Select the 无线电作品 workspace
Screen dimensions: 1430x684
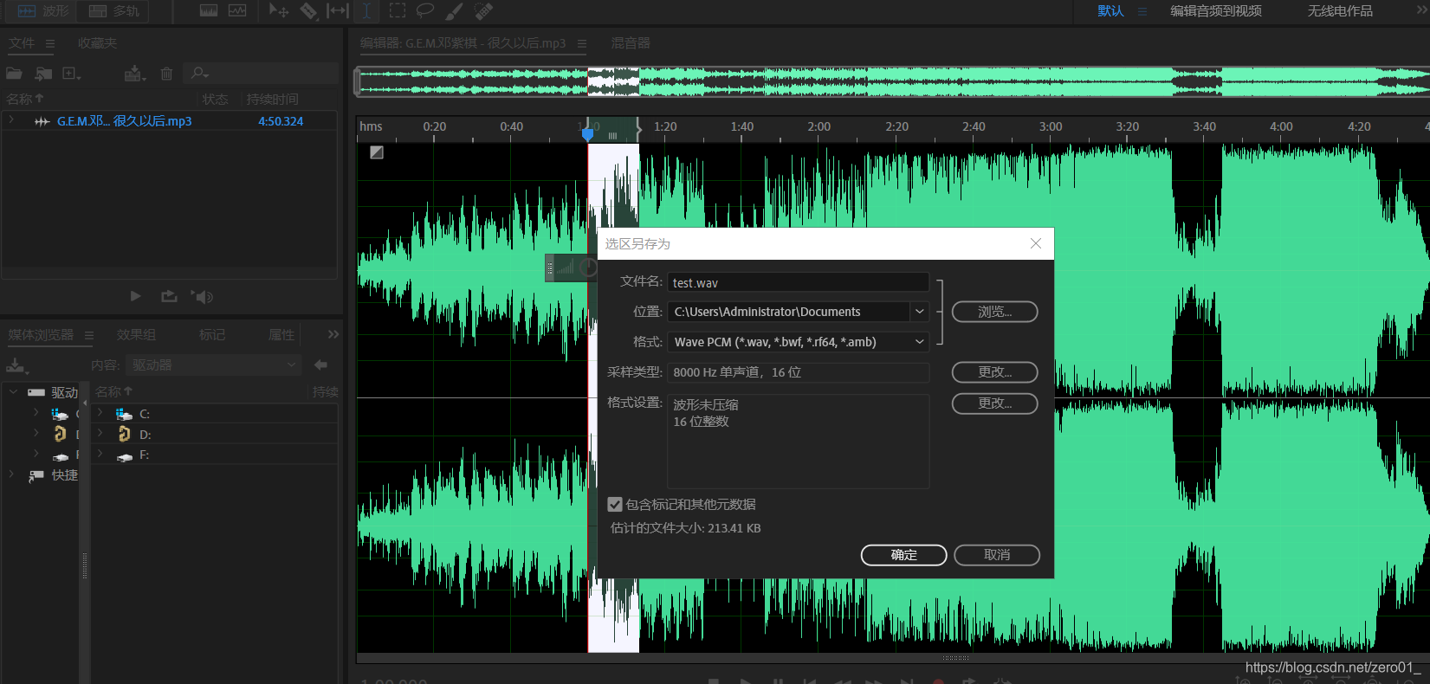(x=1340, y=11)
